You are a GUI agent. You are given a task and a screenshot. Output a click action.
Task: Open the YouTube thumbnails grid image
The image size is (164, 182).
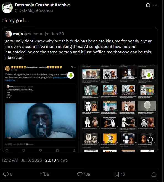click(x=118, y=108)
